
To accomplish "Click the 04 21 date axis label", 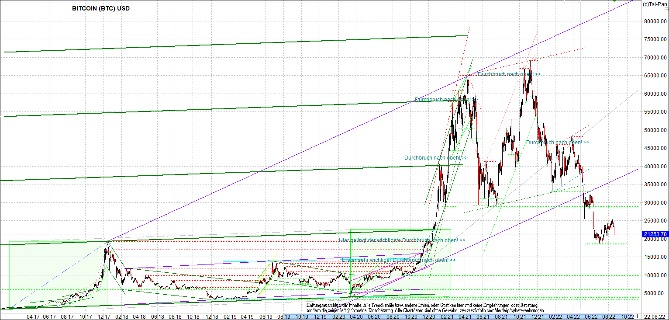I will tap(465, 317).
